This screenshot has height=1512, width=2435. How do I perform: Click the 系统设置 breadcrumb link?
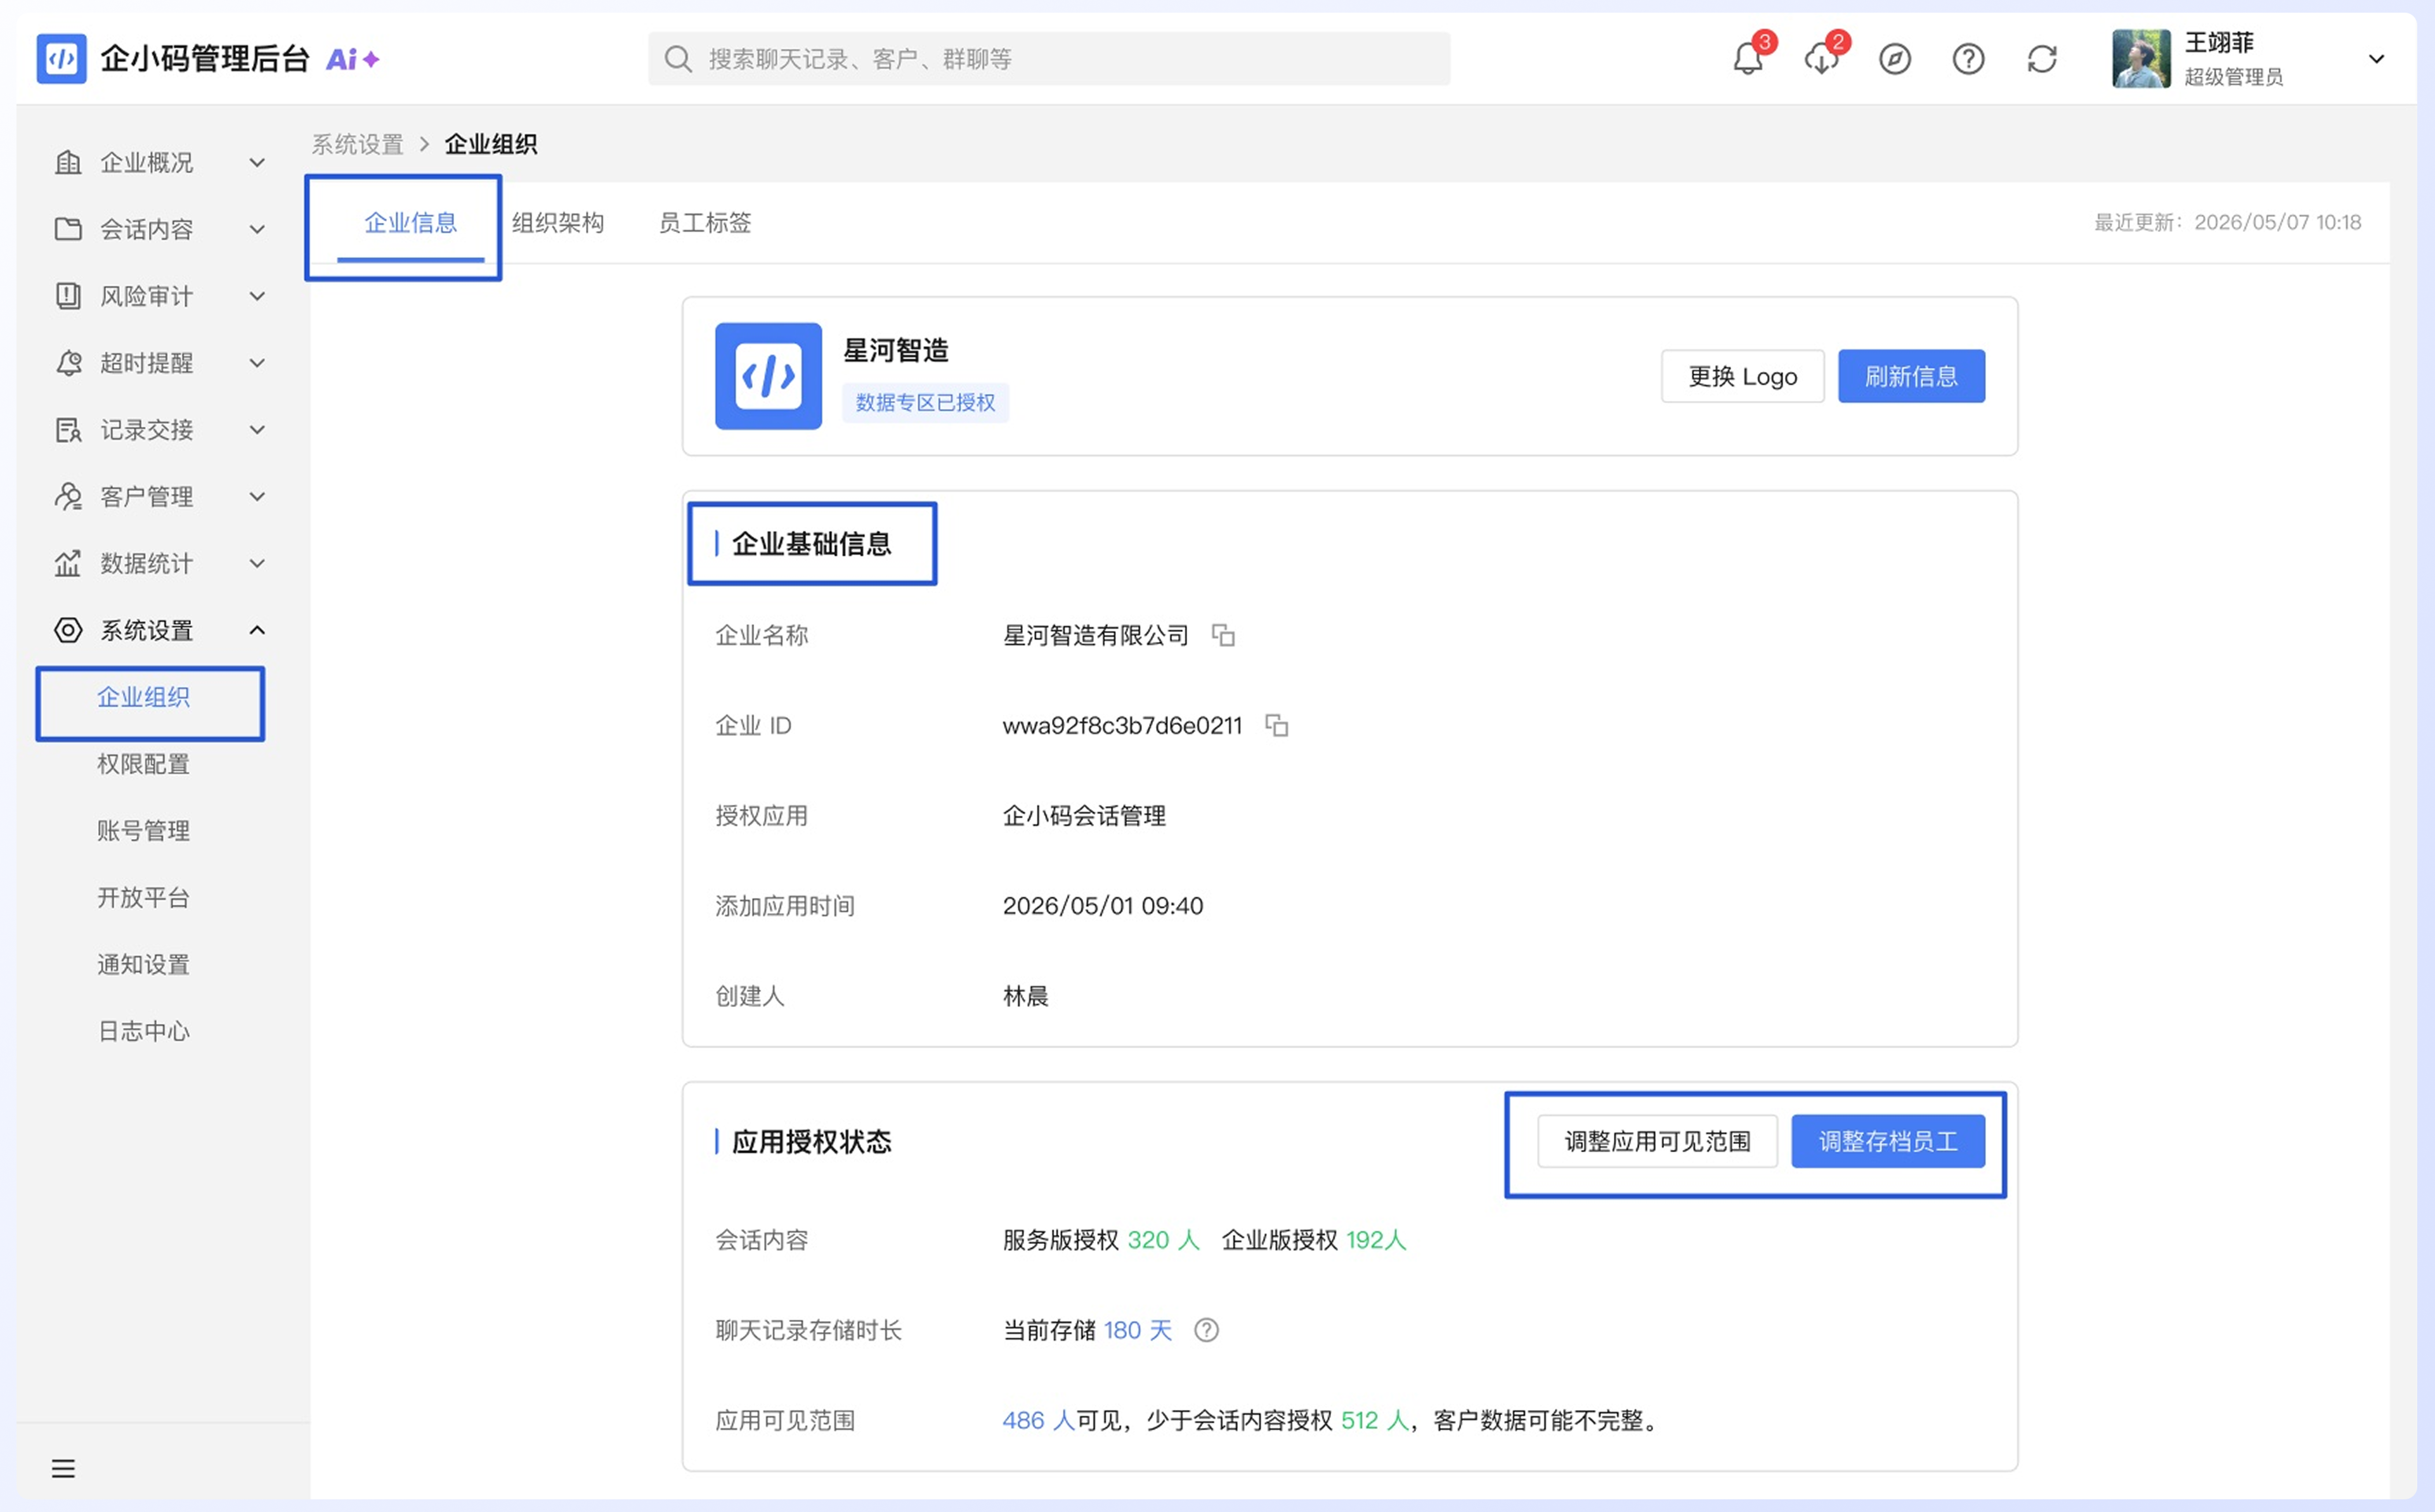357,144
